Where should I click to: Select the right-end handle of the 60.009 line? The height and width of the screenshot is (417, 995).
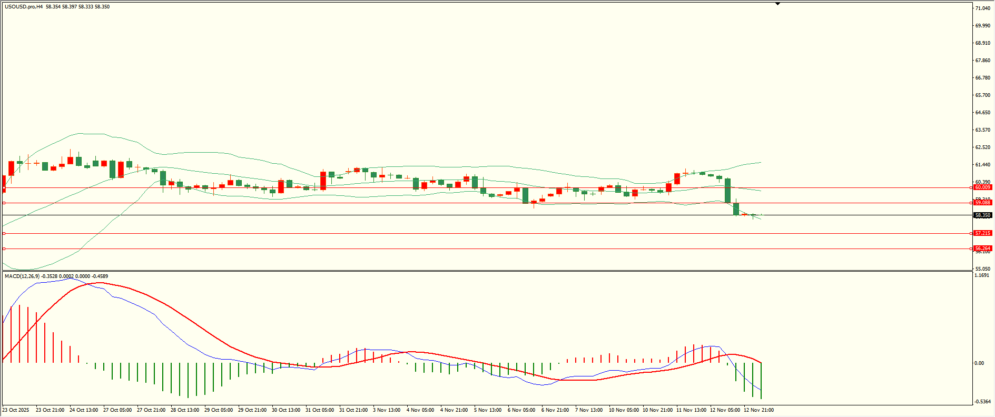pos(971,187)
